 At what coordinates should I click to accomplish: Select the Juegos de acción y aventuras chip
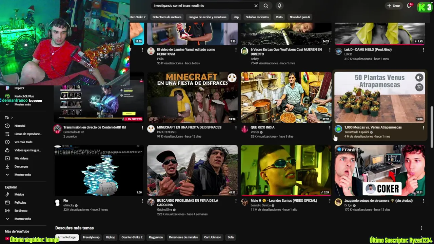[207, 17]
